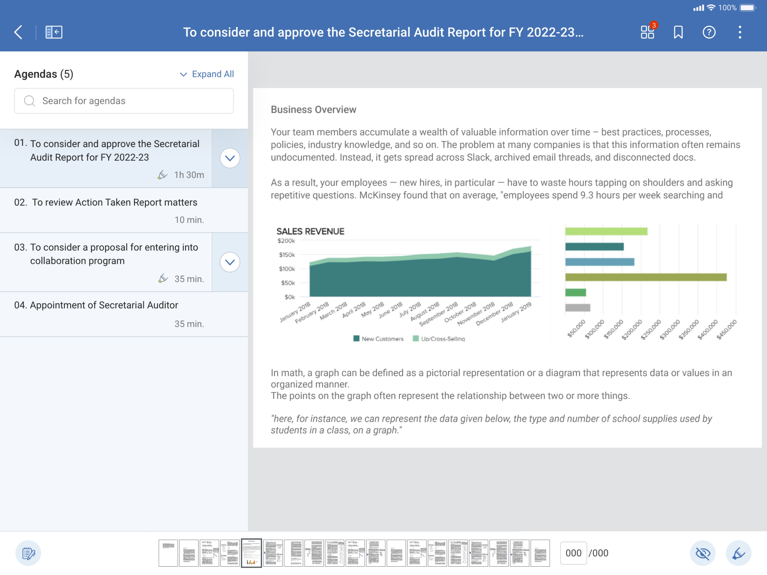Screen dimensions: 767x575
Task: Click the longest olive bar in bar chart
Action: [x=646, y=277]
